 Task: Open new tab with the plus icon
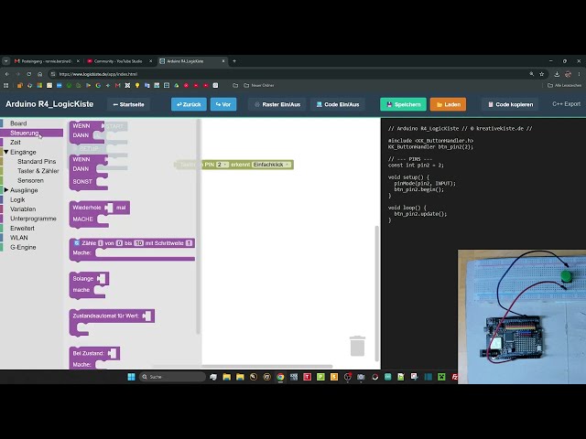[234, 61]
